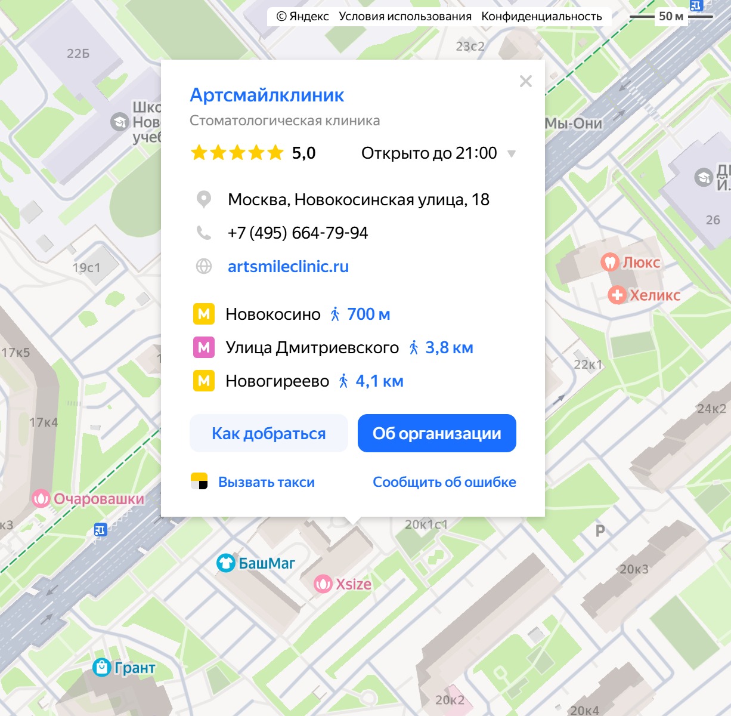731x716 pixels.
Task: Click building label 17к5
Action: click(16, 353)
